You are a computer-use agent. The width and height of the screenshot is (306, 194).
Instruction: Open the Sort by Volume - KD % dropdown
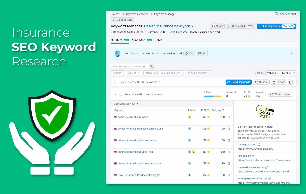point(281,73)
